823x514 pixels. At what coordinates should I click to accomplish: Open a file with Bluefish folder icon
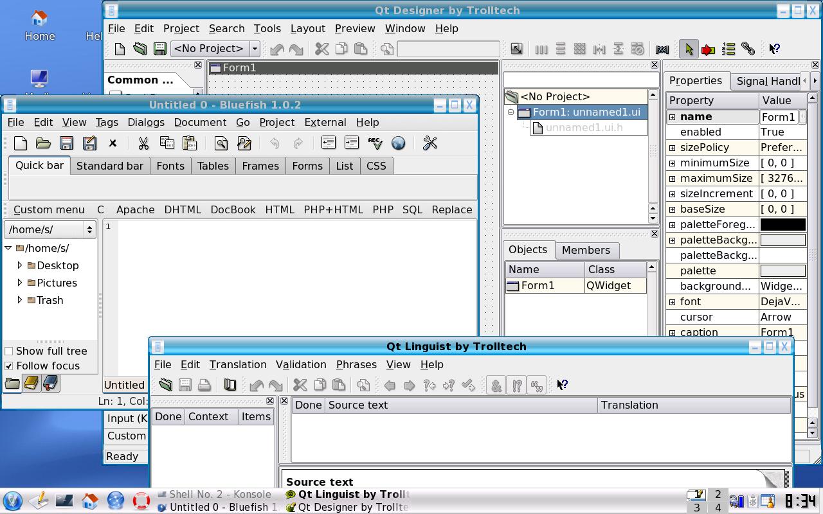click(43, 143)
